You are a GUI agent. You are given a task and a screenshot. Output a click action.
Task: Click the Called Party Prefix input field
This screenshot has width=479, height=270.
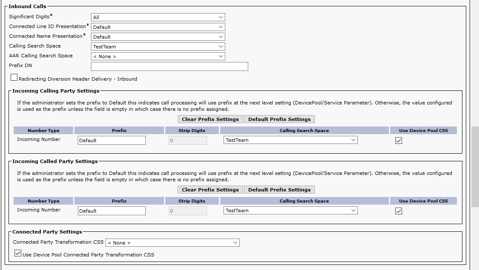[112, 211]
